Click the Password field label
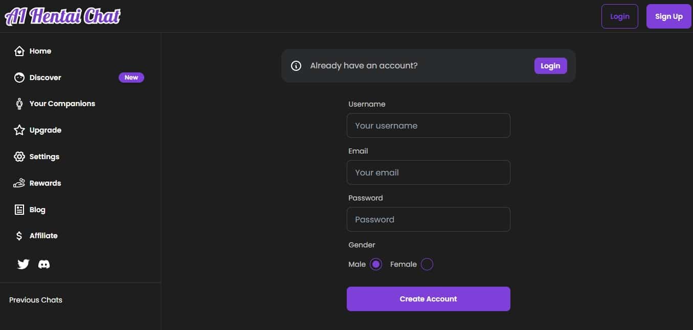 tap(366, 198)
